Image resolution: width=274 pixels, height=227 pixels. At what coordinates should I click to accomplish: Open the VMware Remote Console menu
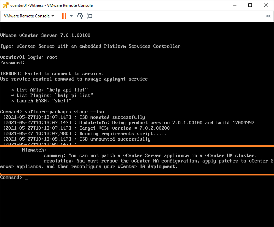click(x=29, y=16)
